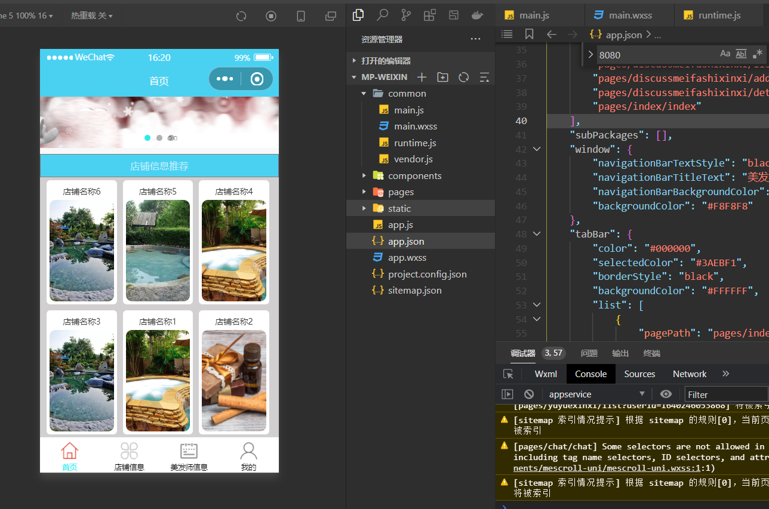
Task: Create a new file in MP-WEIXIN
Action: tap(422, 77)
